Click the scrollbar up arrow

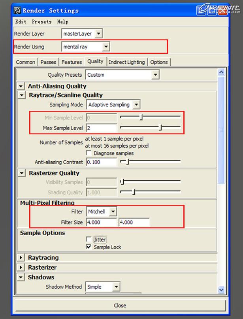[x=221, y=72]
